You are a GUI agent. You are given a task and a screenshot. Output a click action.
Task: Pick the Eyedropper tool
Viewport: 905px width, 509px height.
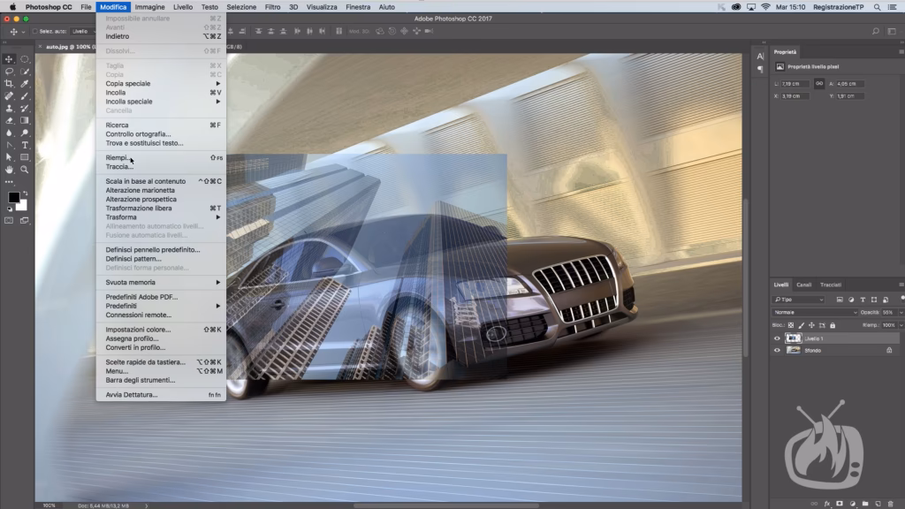(25, 83)
